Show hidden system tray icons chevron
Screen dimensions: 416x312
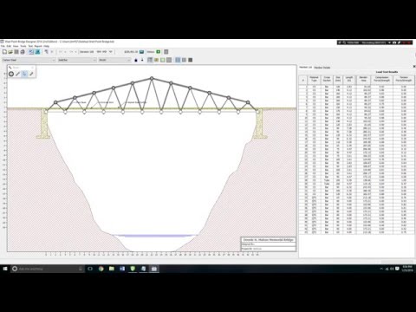[x=381, y=269]
